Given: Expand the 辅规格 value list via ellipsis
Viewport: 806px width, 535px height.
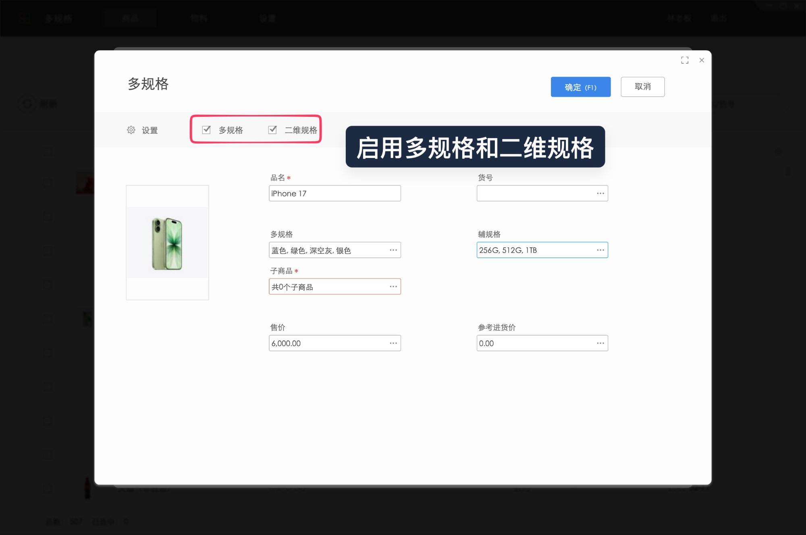Looking at the screenshot, I should (600, 250).
